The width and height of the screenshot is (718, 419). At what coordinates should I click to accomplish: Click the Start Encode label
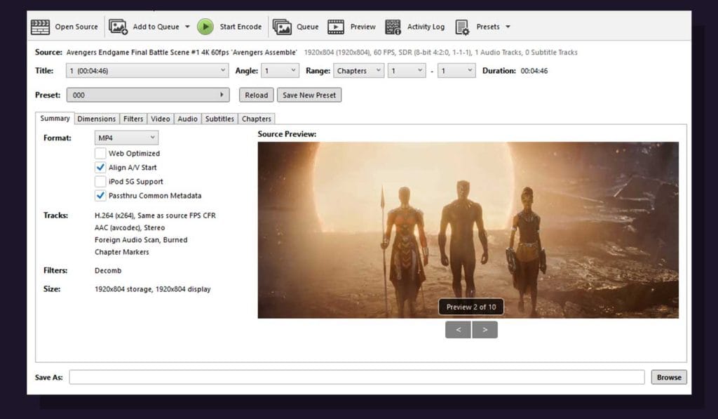[241, 27]
